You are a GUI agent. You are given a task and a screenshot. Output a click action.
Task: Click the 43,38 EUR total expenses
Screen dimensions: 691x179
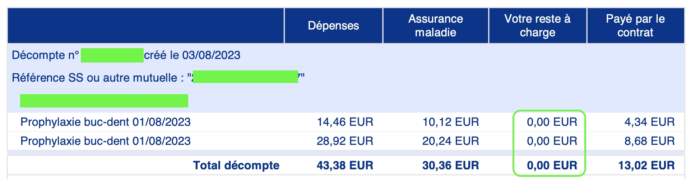[345, 165]
